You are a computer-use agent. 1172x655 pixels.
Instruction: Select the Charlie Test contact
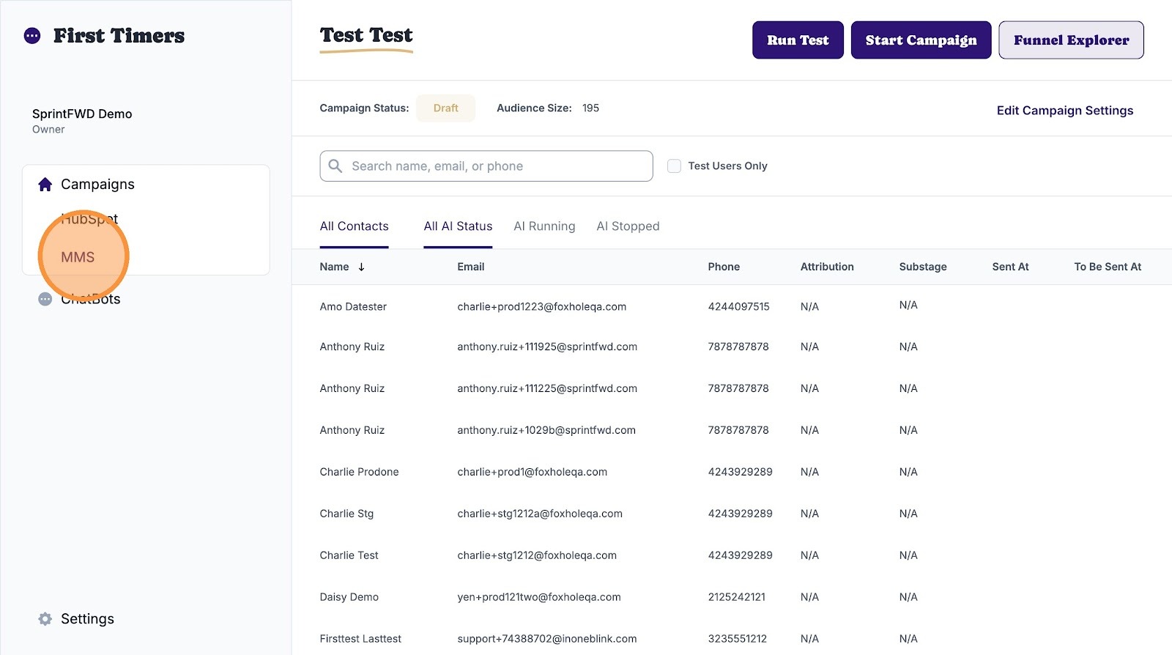tap(349, 556)
